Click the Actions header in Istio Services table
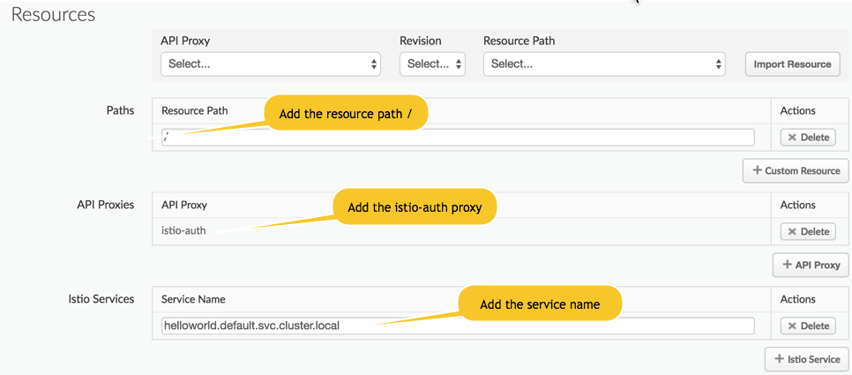The width and height of the screenshot is (852, 375). [797, 300]
